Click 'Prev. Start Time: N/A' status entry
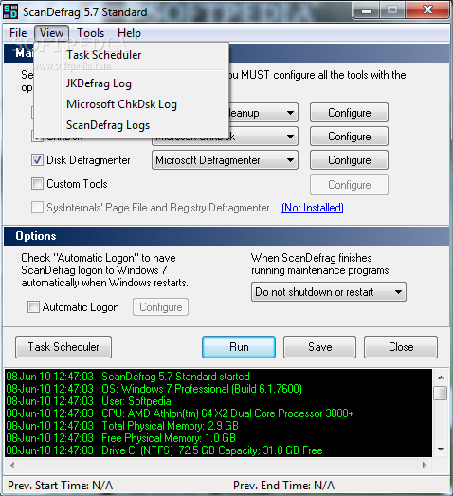Viewport: 453px width, 496px height. (x=60, y=486)
